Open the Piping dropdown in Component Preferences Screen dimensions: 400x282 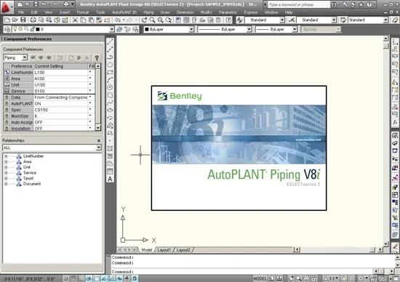pyautogui.click(x=25, y=58)
